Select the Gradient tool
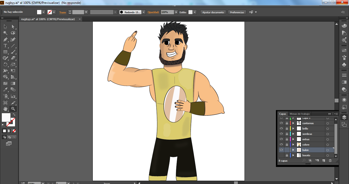 (x=13, y=83)
